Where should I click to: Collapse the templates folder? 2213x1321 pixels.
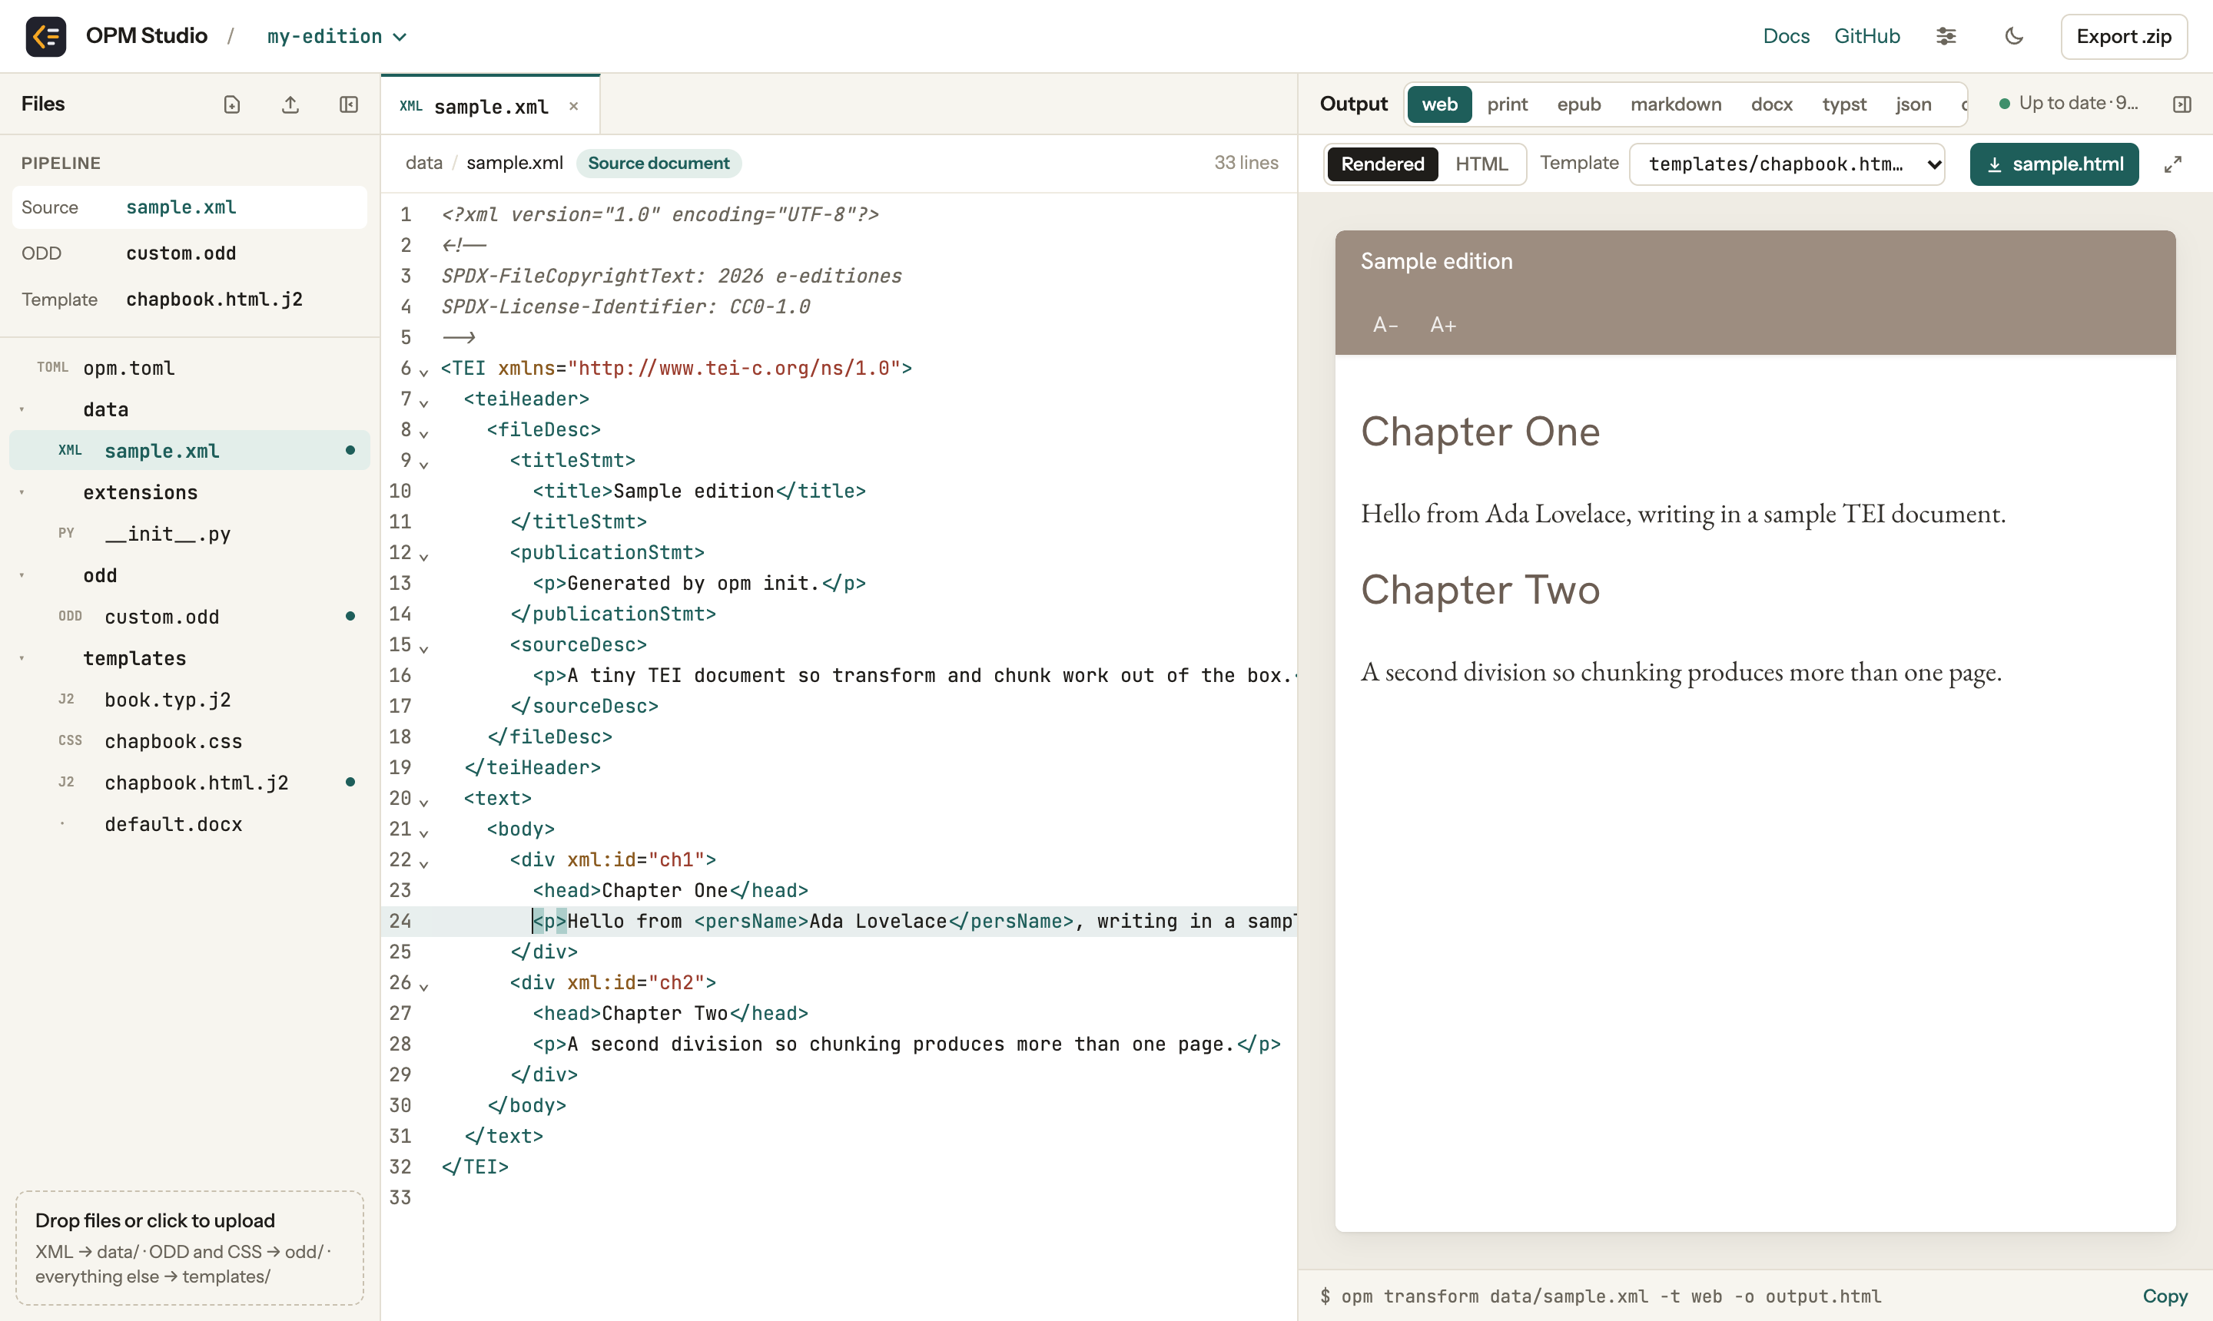pyautogui.click(x=22, y=658)
